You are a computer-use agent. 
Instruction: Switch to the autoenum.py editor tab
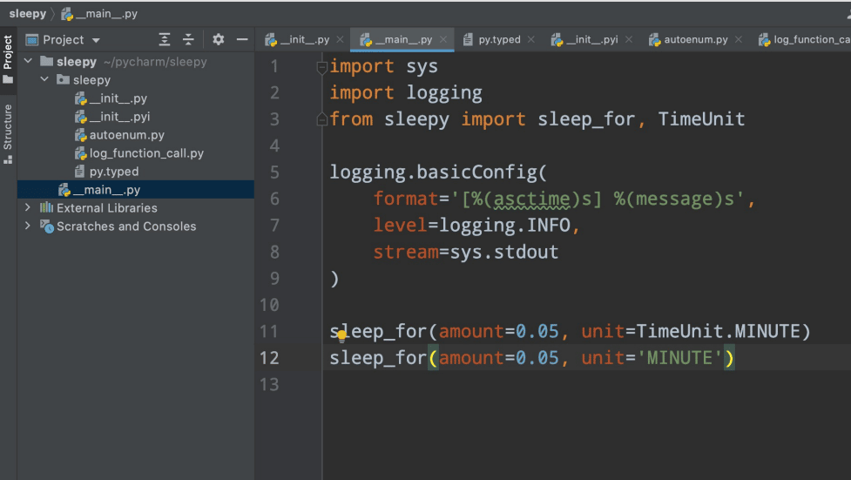point(695,40)
